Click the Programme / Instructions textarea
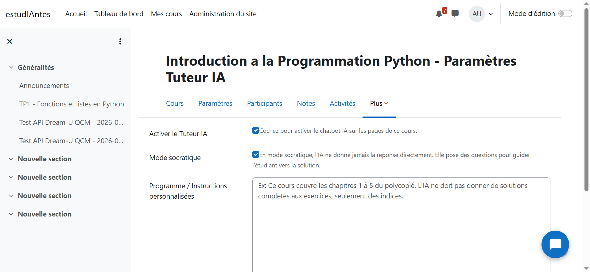The width and height of the screenshot is (590, 272). (401, 224)
